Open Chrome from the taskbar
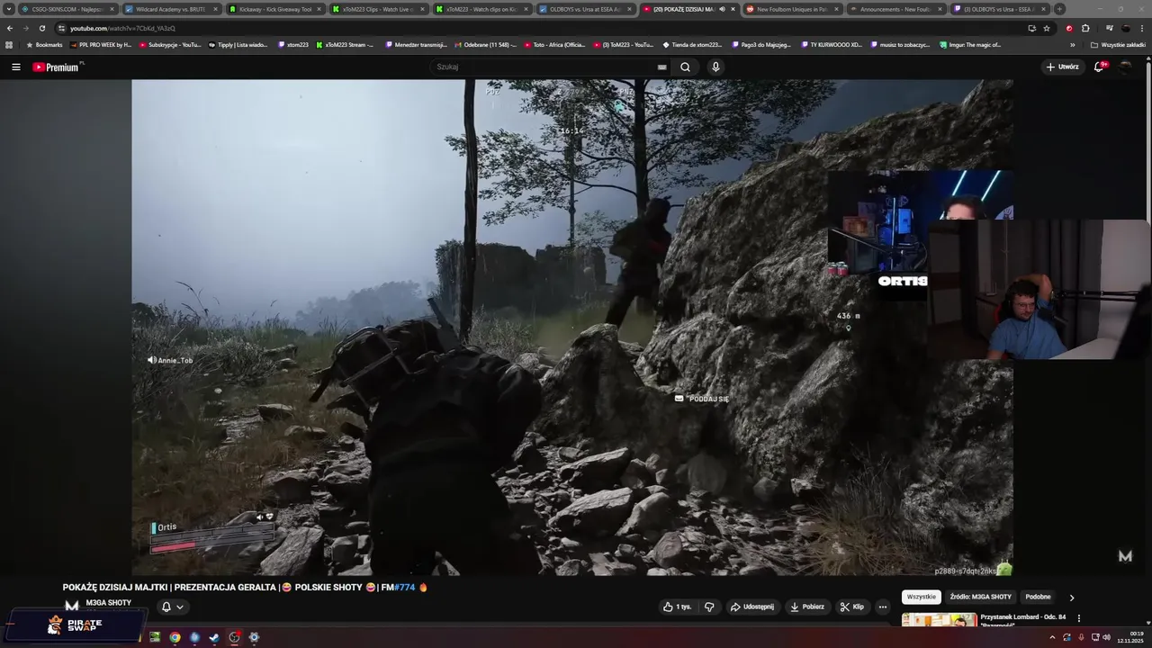 (175, 637)
